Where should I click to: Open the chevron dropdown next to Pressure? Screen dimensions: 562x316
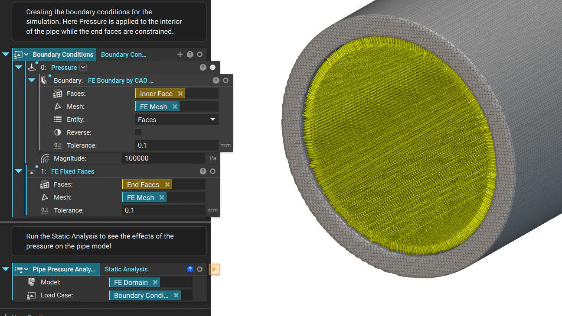[x=82, y=67]
